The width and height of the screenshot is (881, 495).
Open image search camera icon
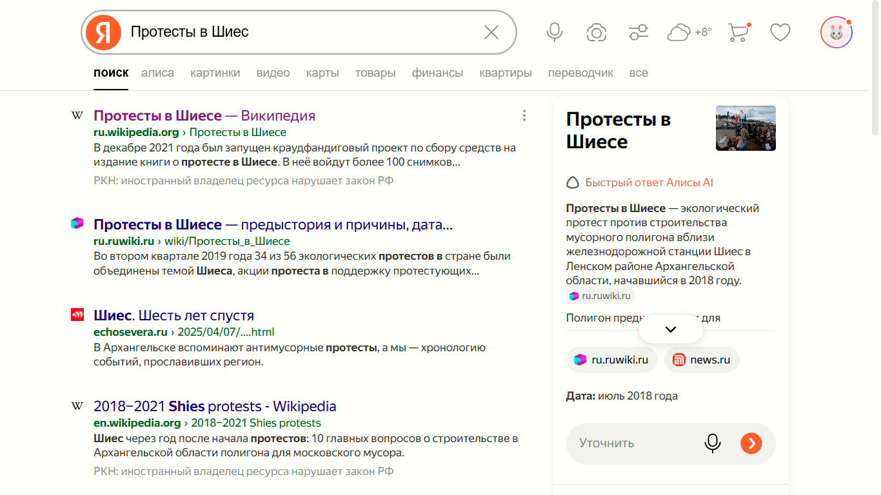tap(597, 32)
